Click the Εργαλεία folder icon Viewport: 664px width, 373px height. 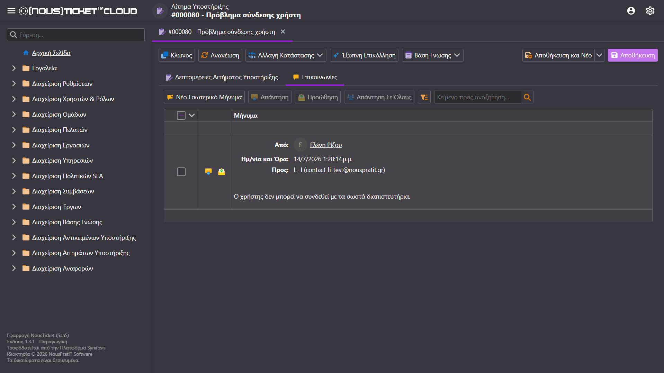(x=26, y=68)
